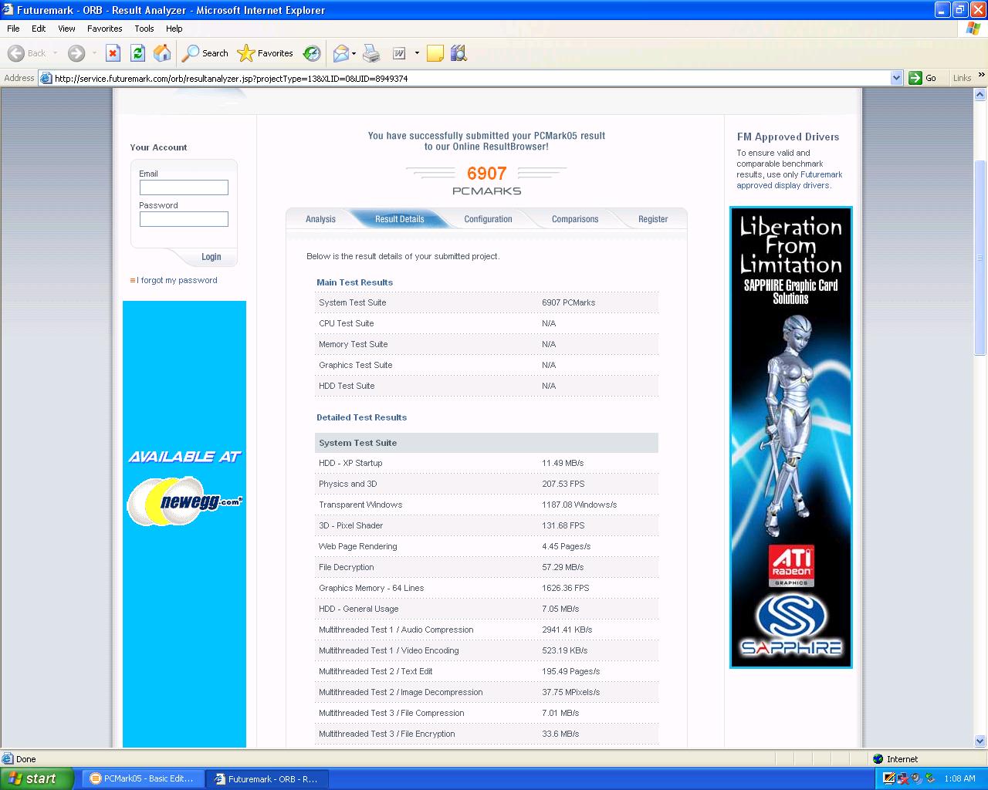This screenshot has width=988, height=790.
Task: Open Back button history dropdown arrow
Action: point(55,53)
